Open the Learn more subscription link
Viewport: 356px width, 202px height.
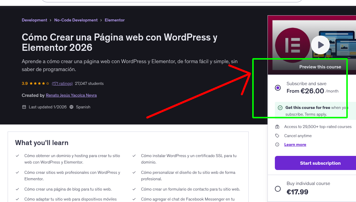(x=295, y=144)
